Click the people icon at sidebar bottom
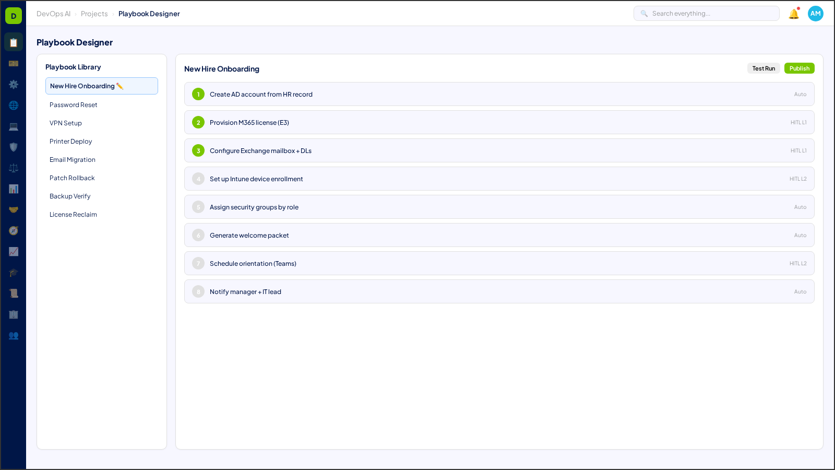 [x=14, y=336]
